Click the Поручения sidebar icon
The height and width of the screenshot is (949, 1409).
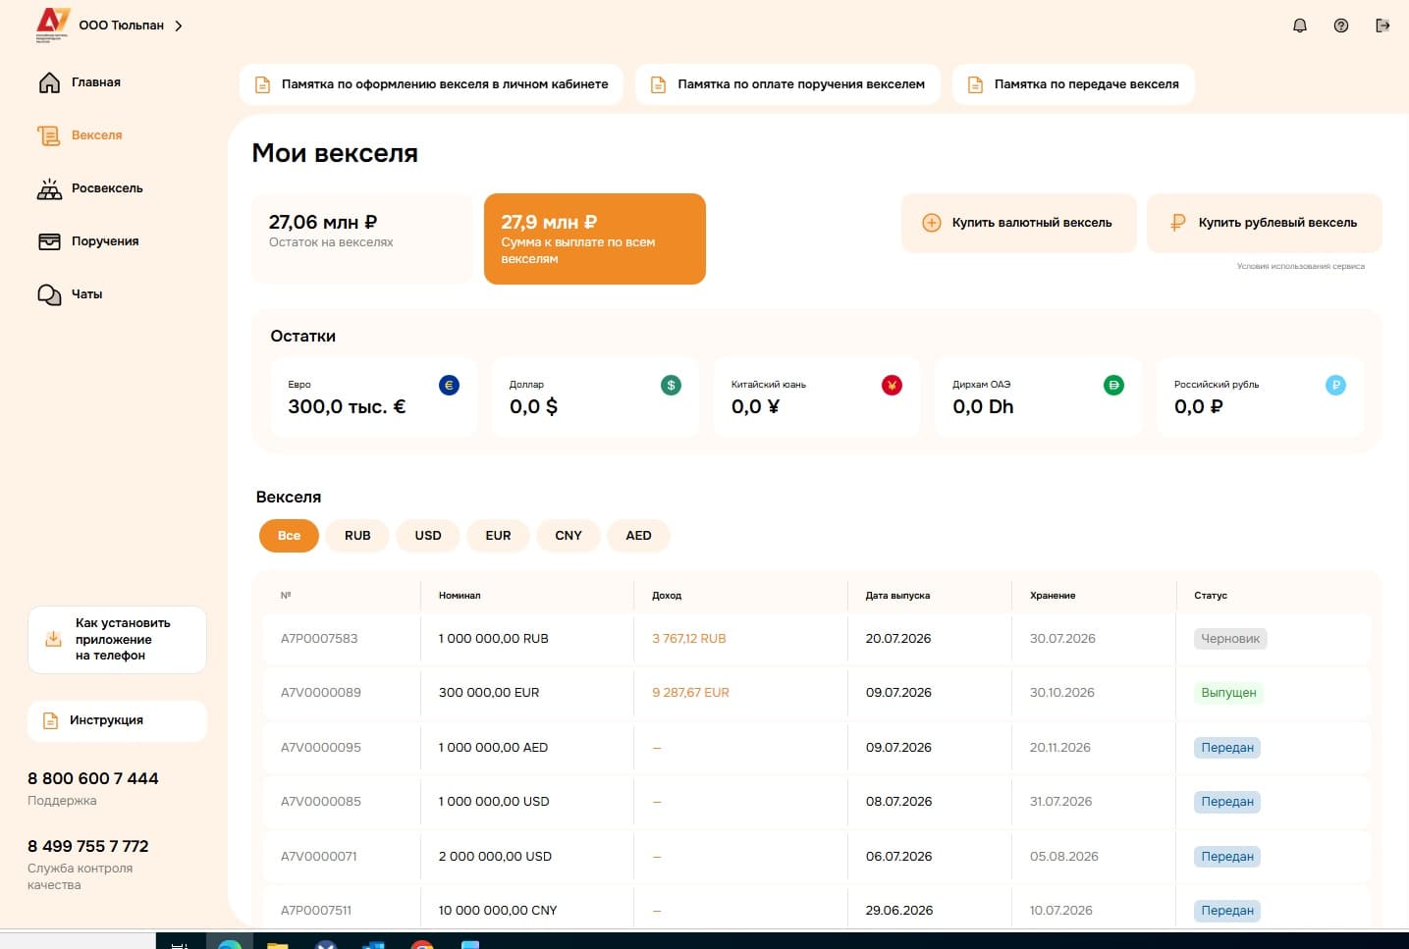coord(49,241)
